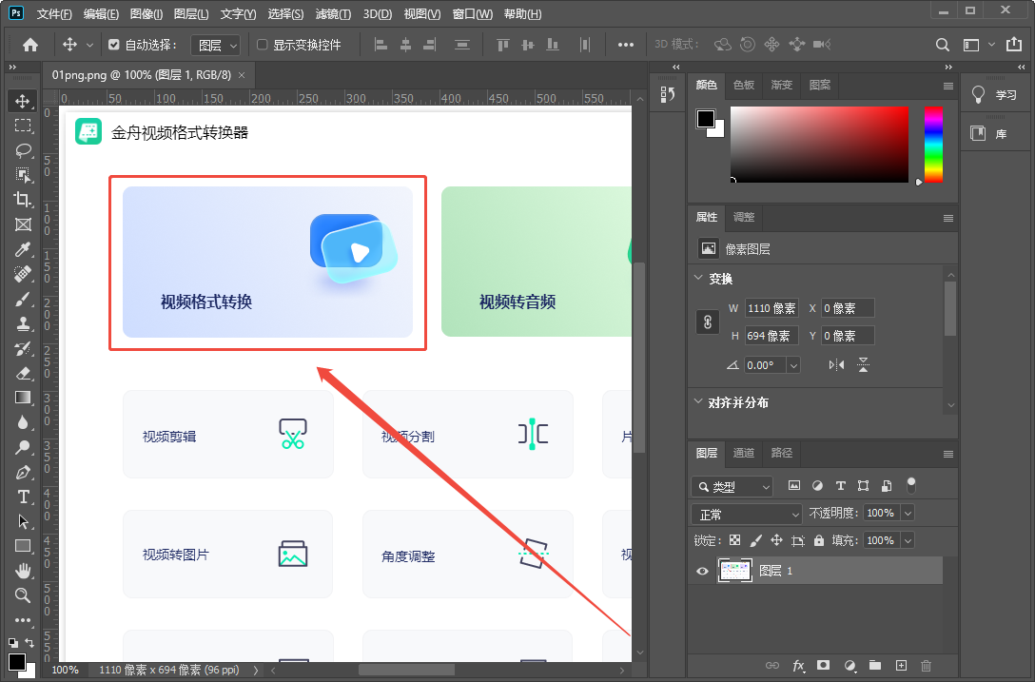
Task: Switch to the 色板 tab
Action: pos(744,85)
